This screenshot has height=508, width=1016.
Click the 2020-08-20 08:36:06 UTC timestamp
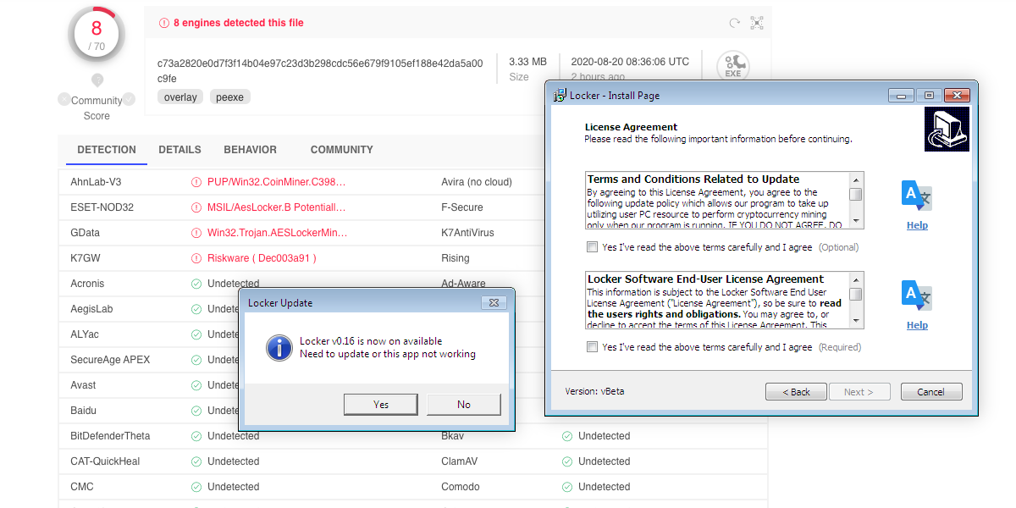pos(630,62)
